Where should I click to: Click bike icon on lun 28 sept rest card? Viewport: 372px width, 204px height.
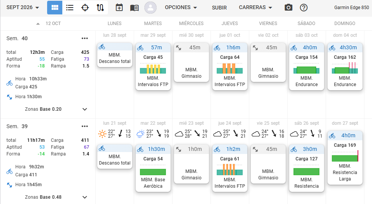[102, 47]
